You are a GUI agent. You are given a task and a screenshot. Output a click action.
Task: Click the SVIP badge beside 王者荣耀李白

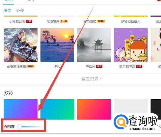point(31,66)
